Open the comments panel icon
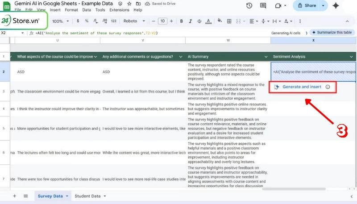Image resolution: width=357 pixels, height=204 pixels. coord(263,6)
